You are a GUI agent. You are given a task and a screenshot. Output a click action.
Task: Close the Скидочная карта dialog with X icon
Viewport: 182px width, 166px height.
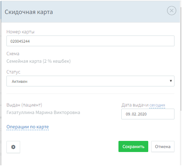tap(172, 11)
